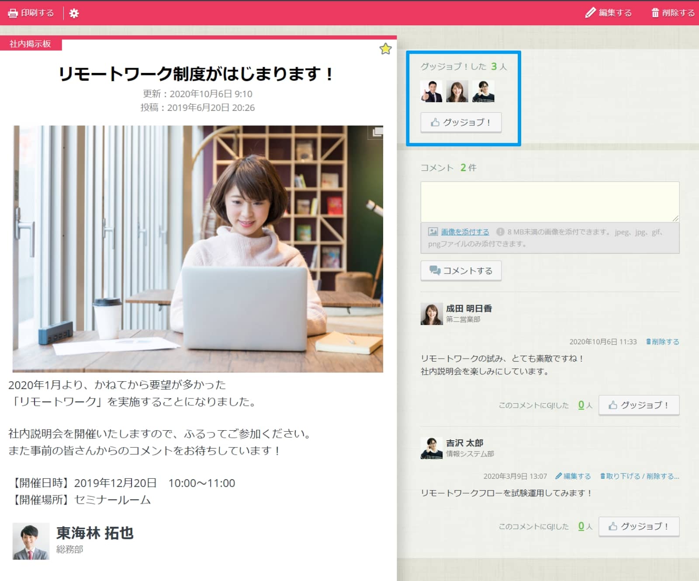The image size is (699, 581).
Task: Click the thumbs-up icon on the グッジョブ! button
Action: (x=434, y=122)
